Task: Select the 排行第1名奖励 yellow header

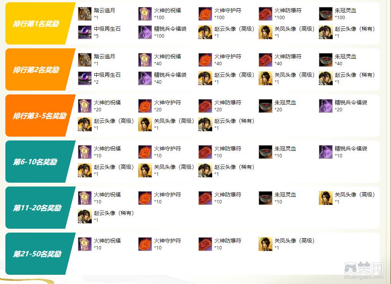Action: pos(40,23)
